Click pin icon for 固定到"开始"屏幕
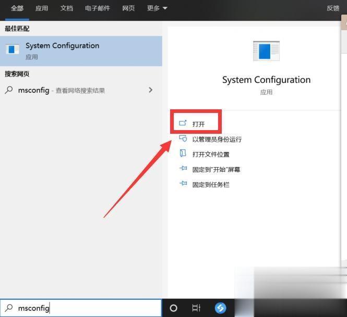This screenshot has height=317, width=347. point(183,169)
